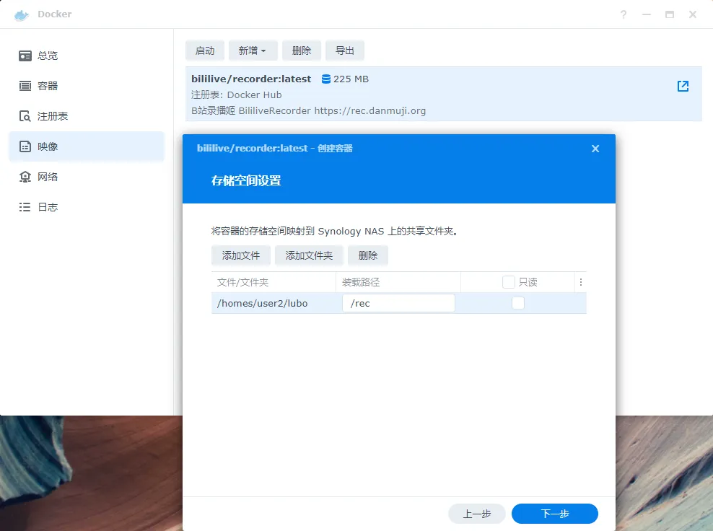Close the create container dialog
The height and width of the screenshot is (531, 713).
point(595,149)
